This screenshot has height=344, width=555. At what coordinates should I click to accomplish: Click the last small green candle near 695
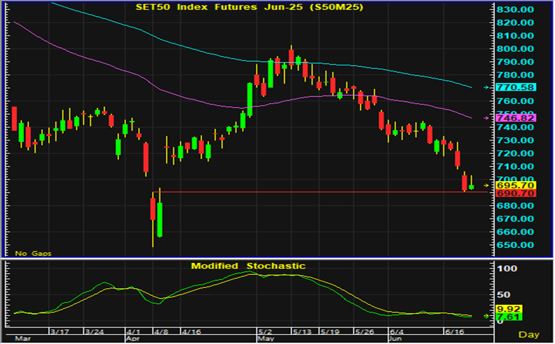pos(471,187)
